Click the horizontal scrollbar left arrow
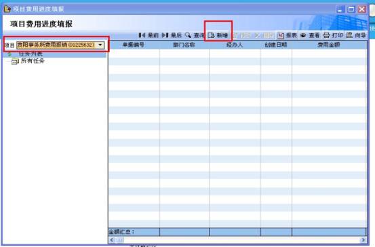 coord(112,240)
